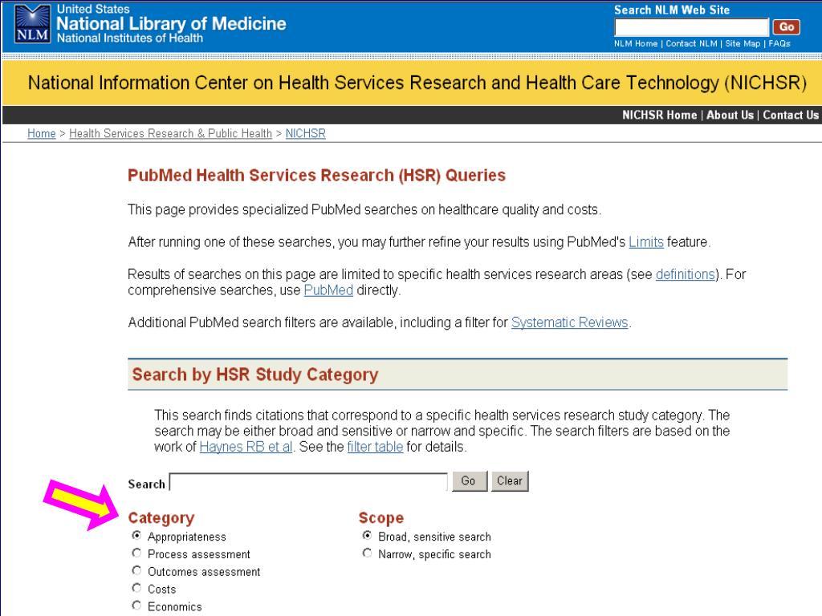Click the Clear button
Viewport: 822px width, 616px height.
(x=510, y=481)
